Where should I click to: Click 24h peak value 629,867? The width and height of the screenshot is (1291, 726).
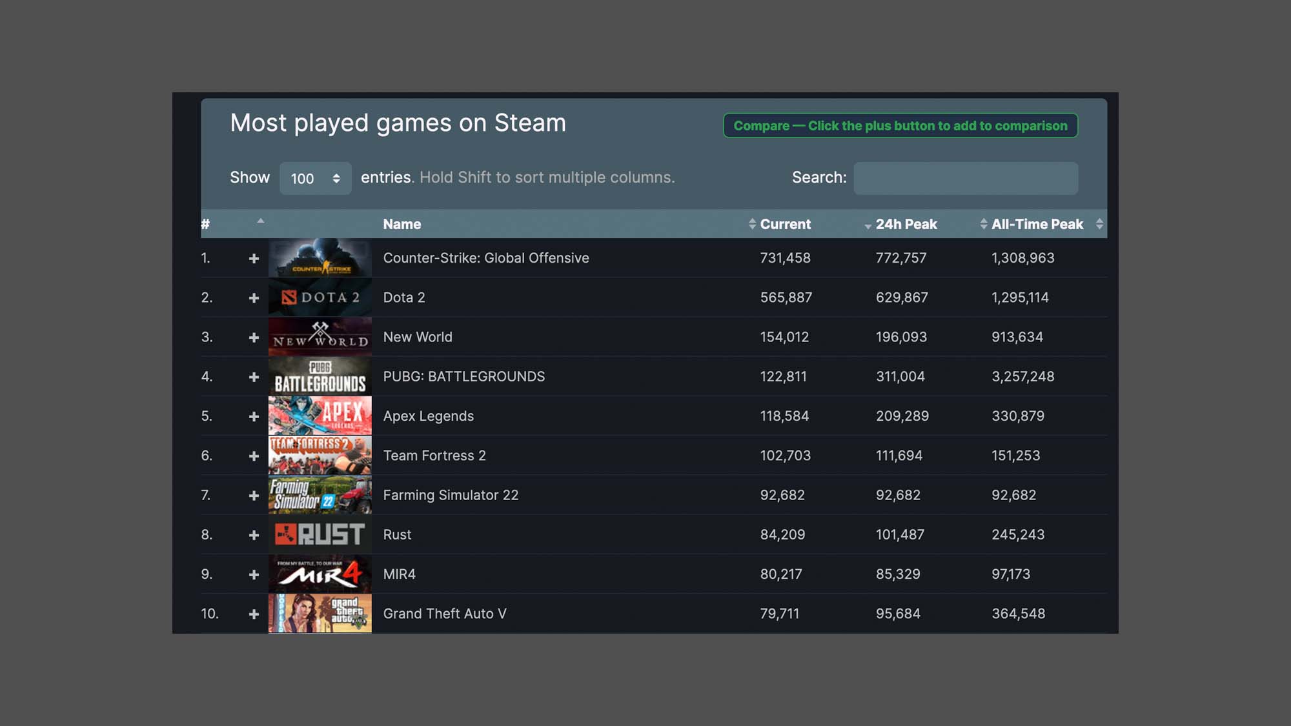[902, 297]
